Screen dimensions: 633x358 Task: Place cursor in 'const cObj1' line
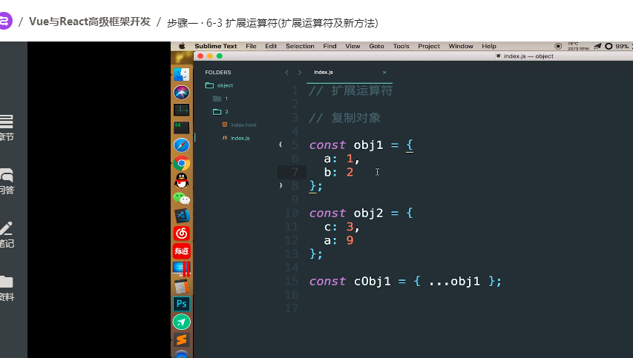[405, 281]
